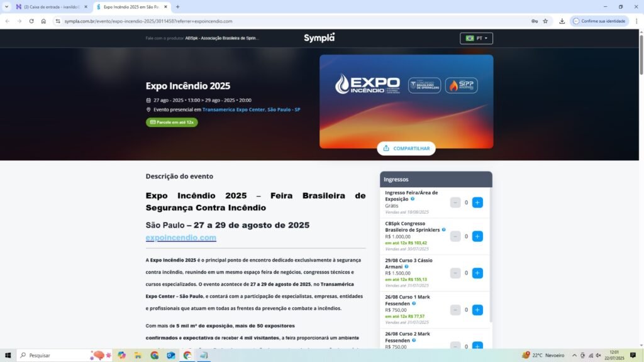Show info for 26/08 Curso 2 Mark Fessenden
Screen dimensions: 644x362
pyautogui.click(x=414, y=340)
